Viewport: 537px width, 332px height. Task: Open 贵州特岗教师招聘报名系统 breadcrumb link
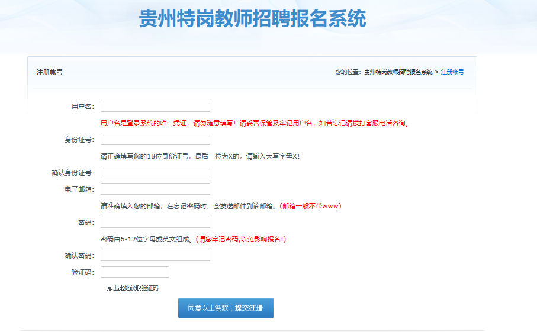coord(398,72)
